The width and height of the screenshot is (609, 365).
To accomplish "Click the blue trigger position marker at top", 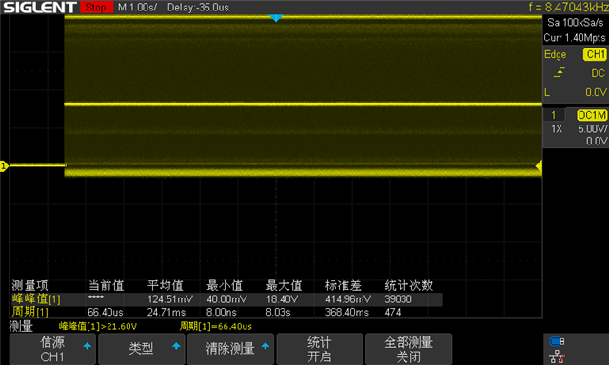I will point(276,18).
